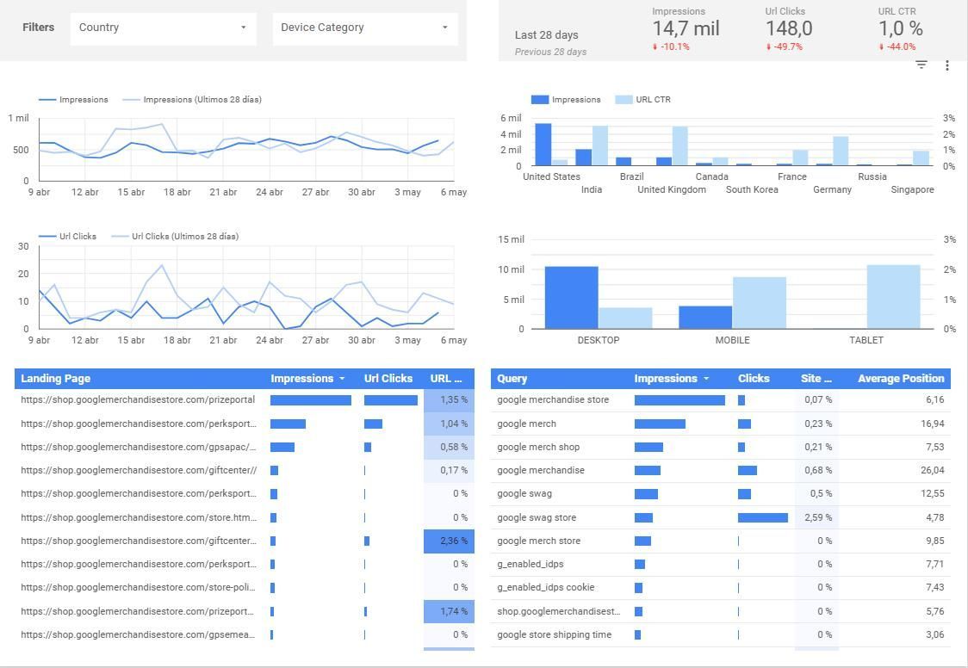Screen dimensions: 968x668
Task: Click the Url Clicks (Ultimos 28 días) legend entry
Action: pos(175,236)
